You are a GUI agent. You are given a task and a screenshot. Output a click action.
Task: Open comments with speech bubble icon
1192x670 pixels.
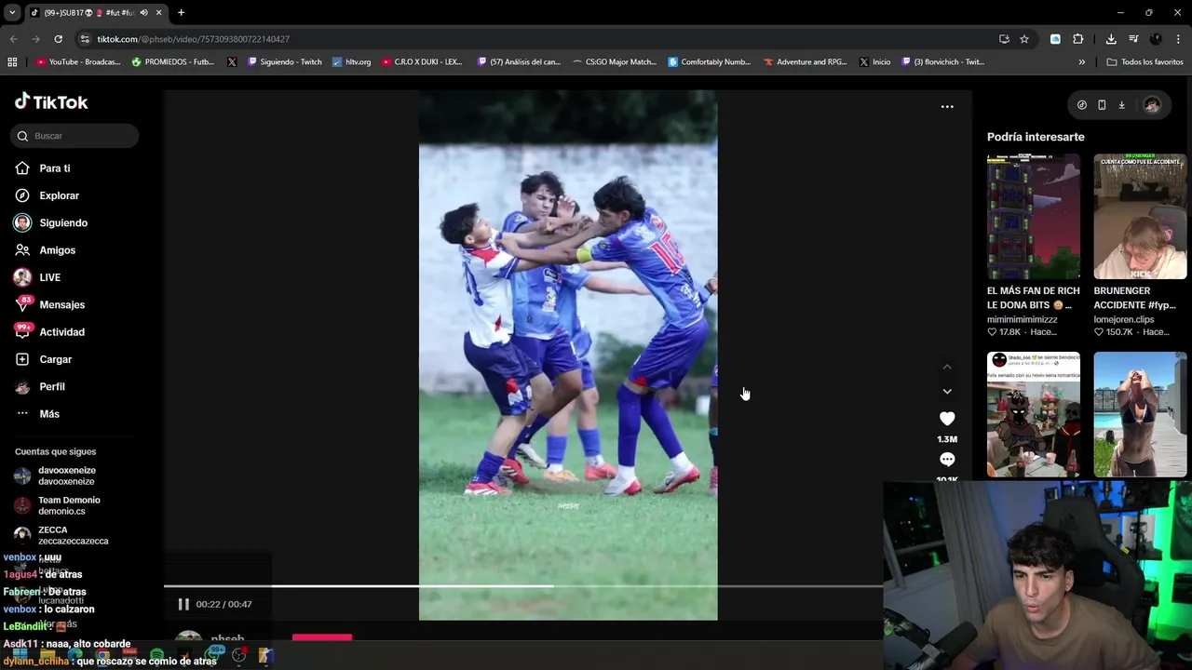pos(947,460)
